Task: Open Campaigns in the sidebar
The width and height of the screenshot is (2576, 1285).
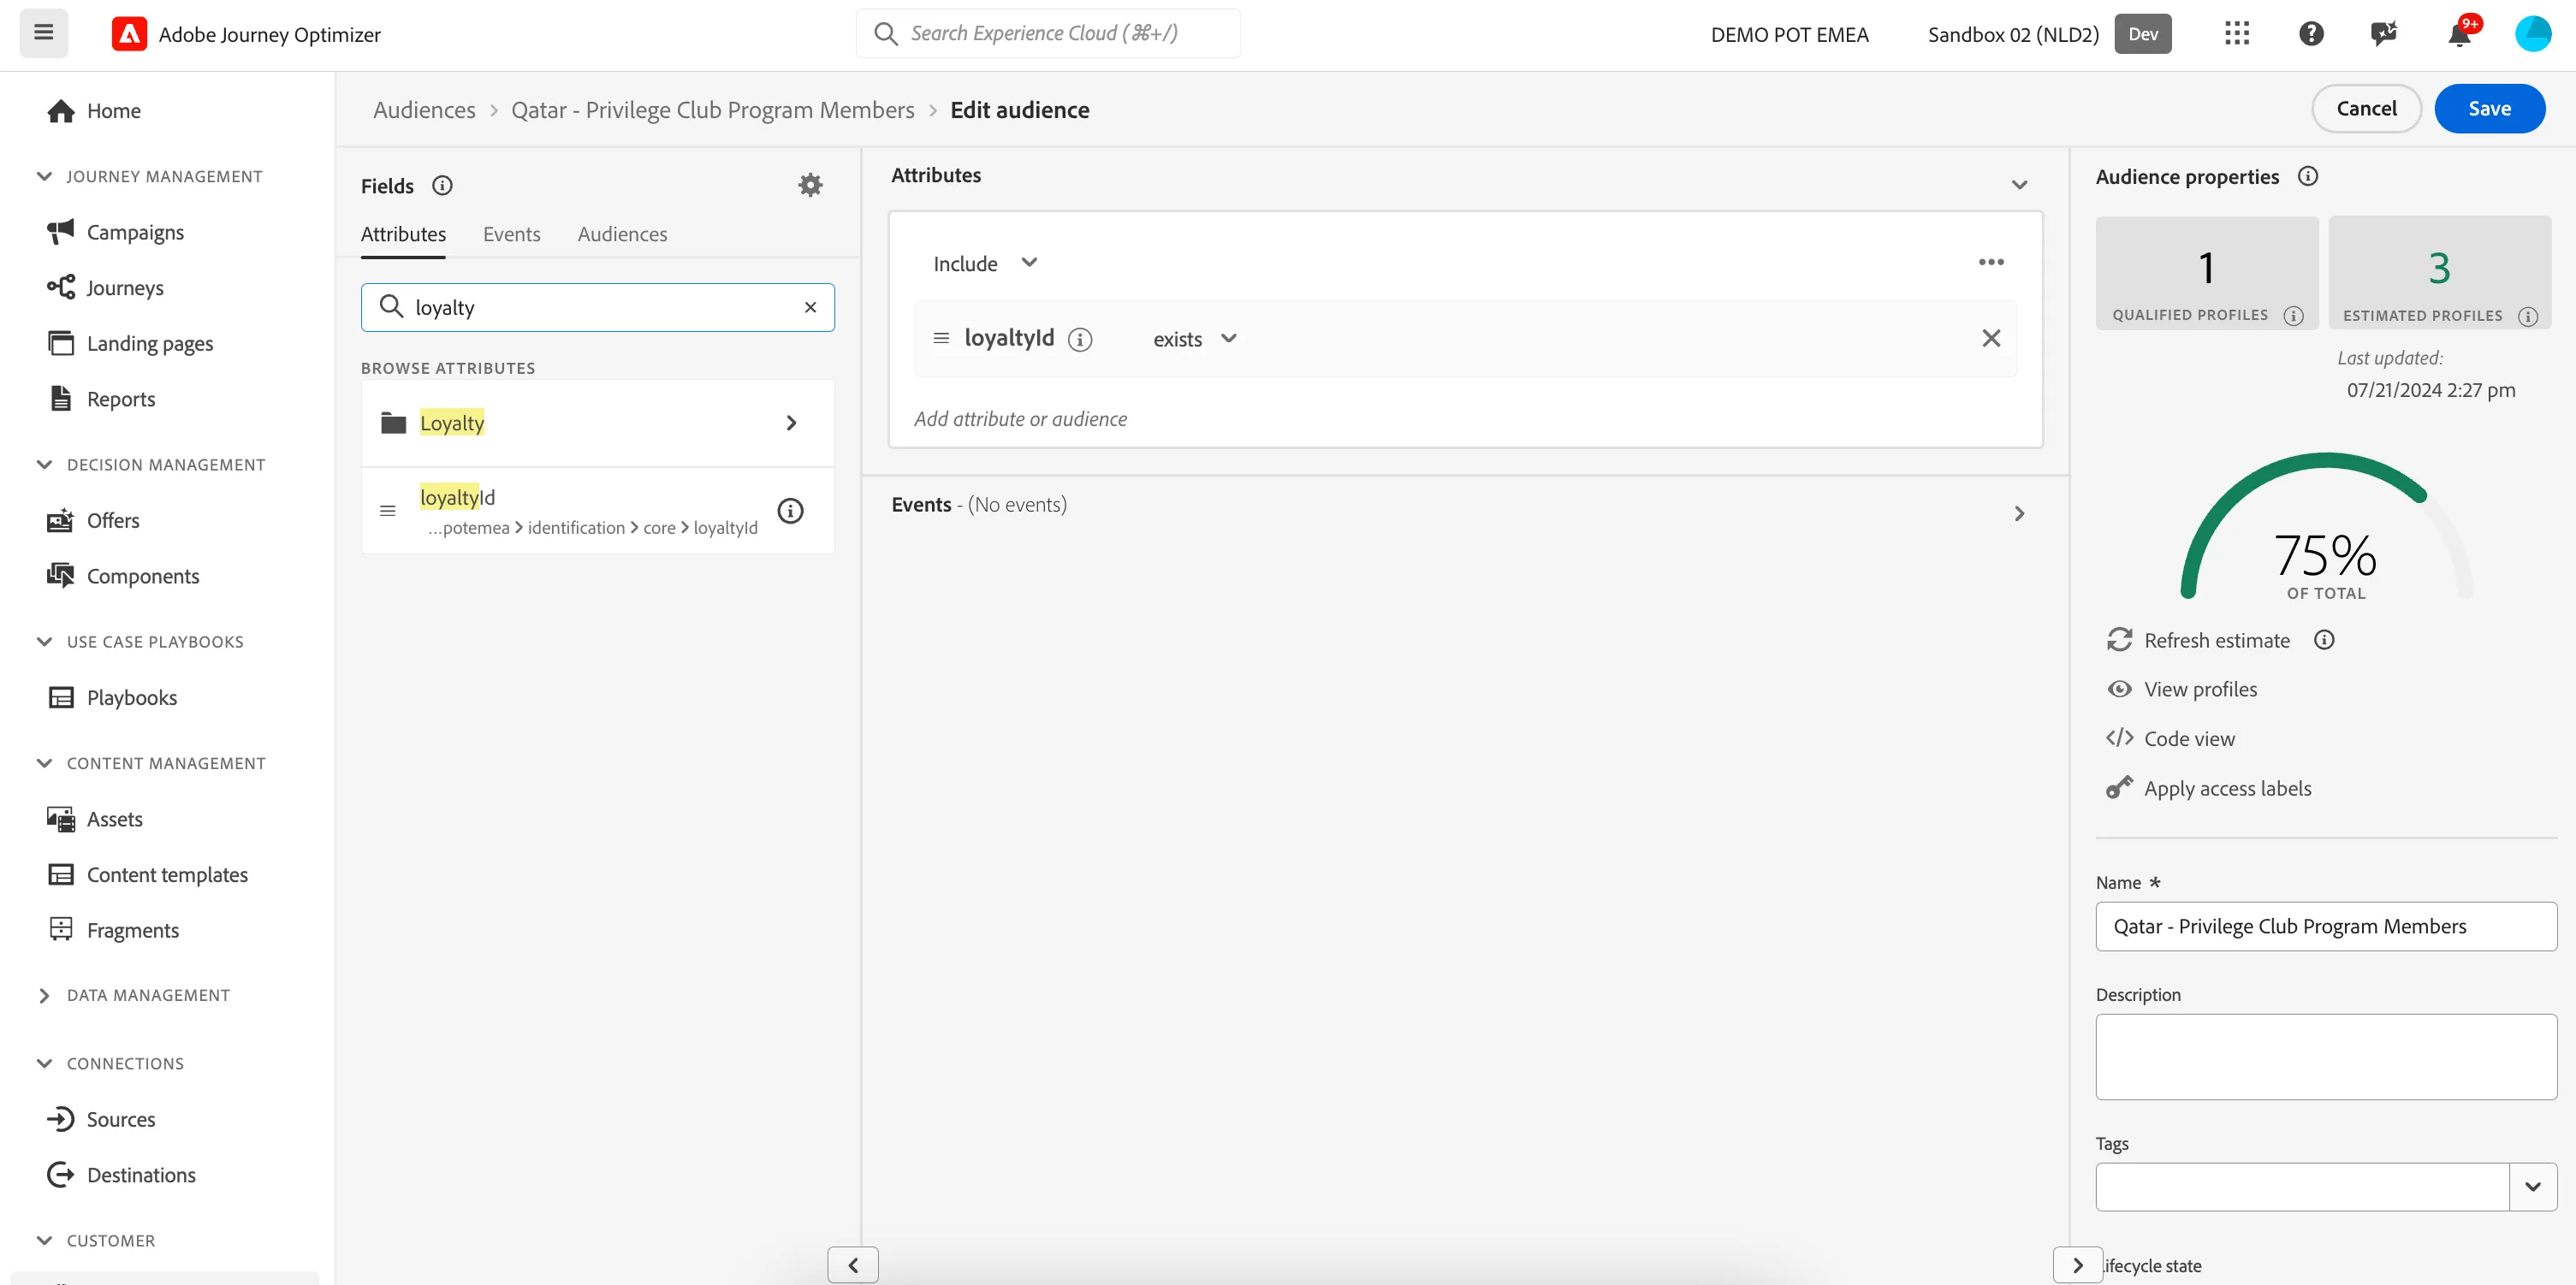Action: (x=135, y=232)
